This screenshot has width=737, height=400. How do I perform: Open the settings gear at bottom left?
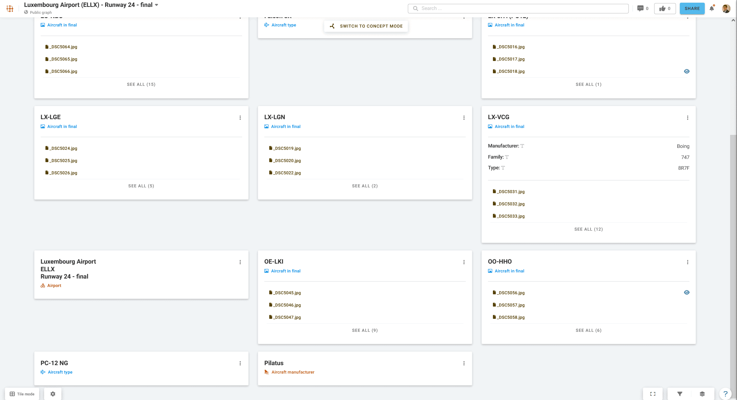(x=53, y=394)
